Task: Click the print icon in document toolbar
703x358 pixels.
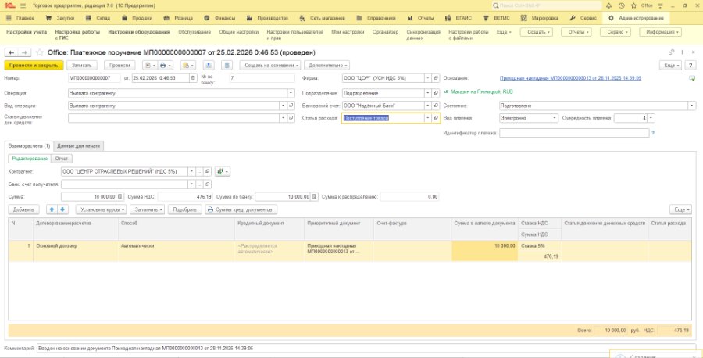Action: [162, 66]
